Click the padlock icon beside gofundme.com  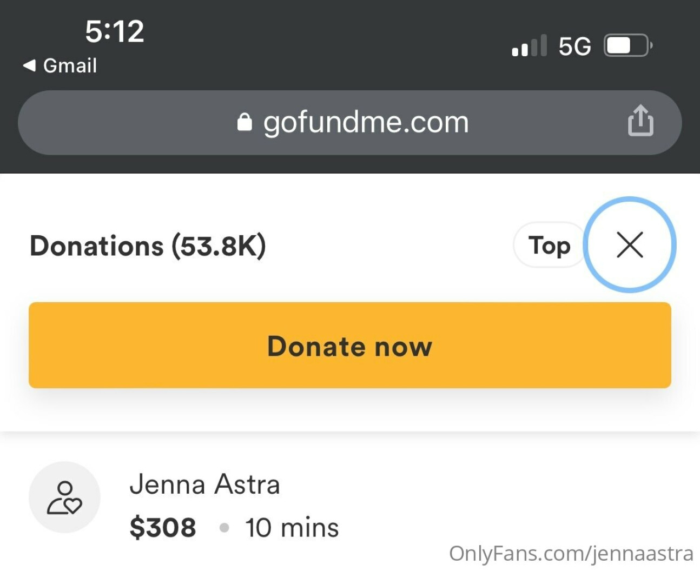click(245, 122)
